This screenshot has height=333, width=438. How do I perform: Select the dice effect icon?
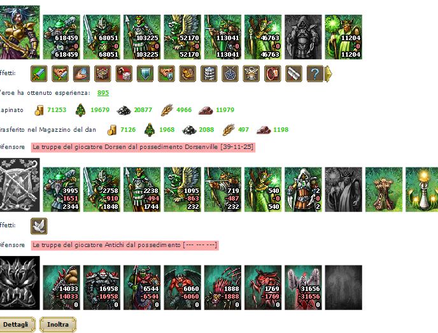[x=124, y=73]
